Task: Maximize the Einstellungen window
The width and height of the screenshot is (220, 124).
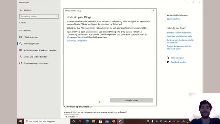Action: 193,2
